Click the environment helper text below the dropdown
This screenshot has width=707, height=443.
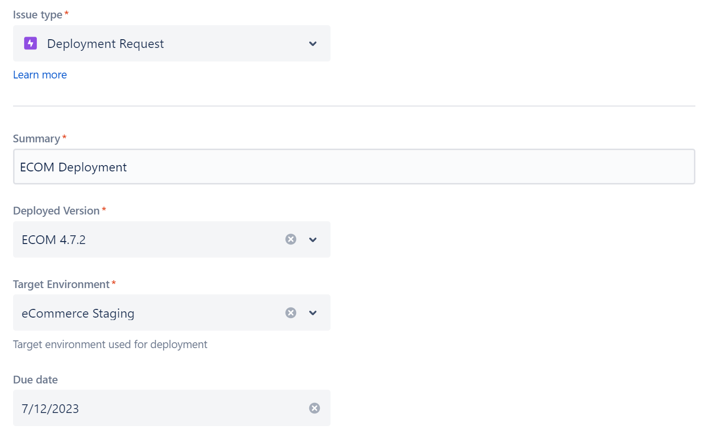coord(110,344)
